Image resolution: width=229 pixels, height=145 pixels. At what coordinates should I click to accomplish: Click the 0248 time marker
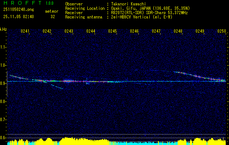click(178, 31)
